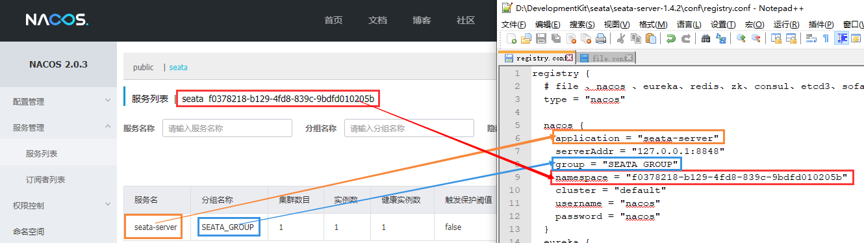
Task: Open the 插件(P) menu in Notepad++
Action: click(821, 24)
